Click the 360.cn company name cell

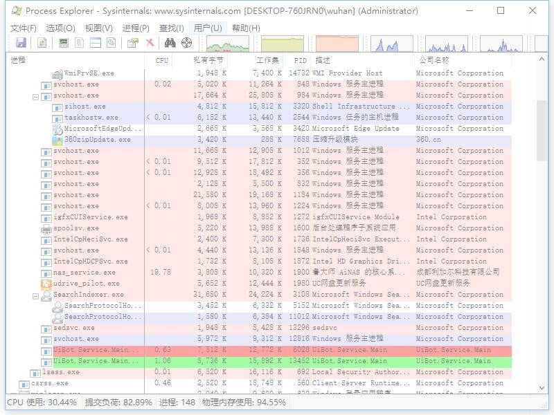point(428,140)
